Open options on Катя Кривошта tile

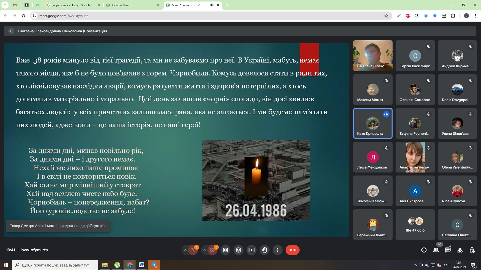386,114
